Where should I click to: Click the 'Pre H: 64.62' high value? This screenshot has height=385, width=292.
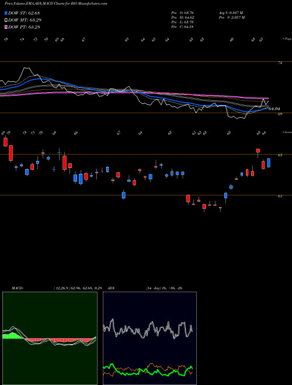tap(182, 17)
